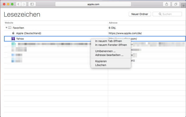Click the Favoriten book icon
Screen dimensions: 186x117
click(x=10, y=28)
